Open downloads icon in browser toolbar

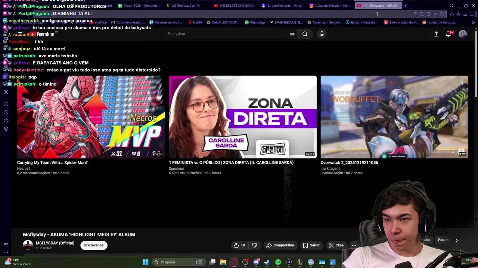[x=465, y=14]
